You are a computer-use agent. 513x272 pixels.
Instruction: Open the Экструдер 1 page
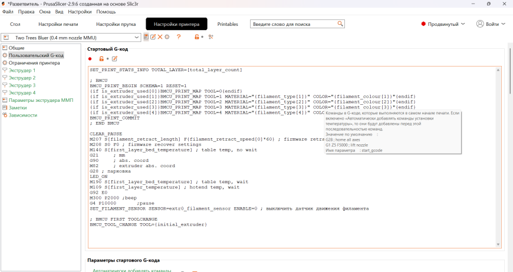[x=22, y=70]
